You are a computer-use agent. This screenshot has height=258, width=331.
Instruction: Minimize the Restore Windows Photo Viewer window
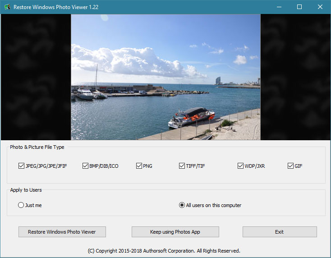pyautogui.click(x=279, y=7)
